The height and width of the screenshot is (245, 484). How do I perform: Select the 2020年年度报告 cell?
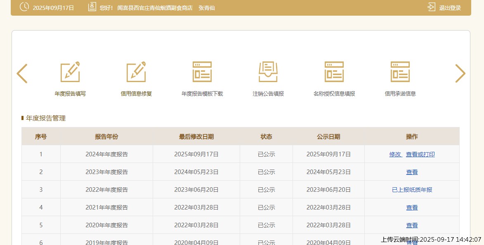click(106, 225)
